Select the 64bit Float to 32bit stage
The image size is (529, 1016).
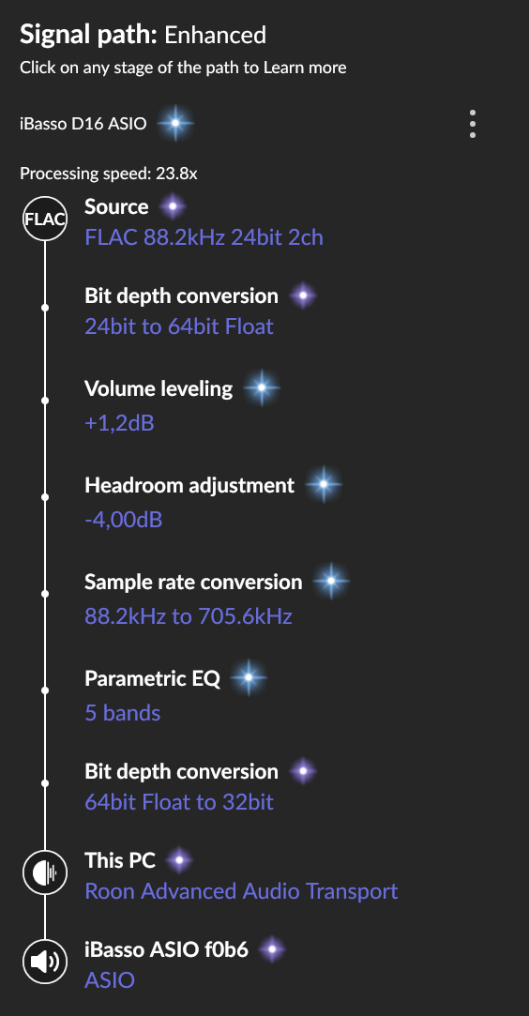pos(179,802)
